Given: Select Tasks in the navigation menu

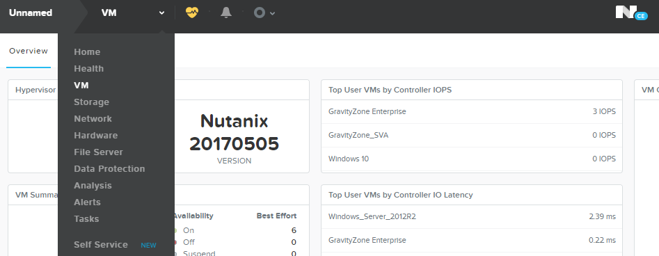Looking at the screenshot, I should 86,219.
